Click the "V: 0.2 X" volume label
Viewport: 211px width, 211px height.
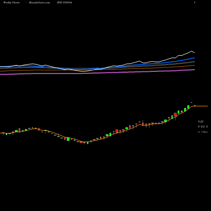[x=203, y=127]
